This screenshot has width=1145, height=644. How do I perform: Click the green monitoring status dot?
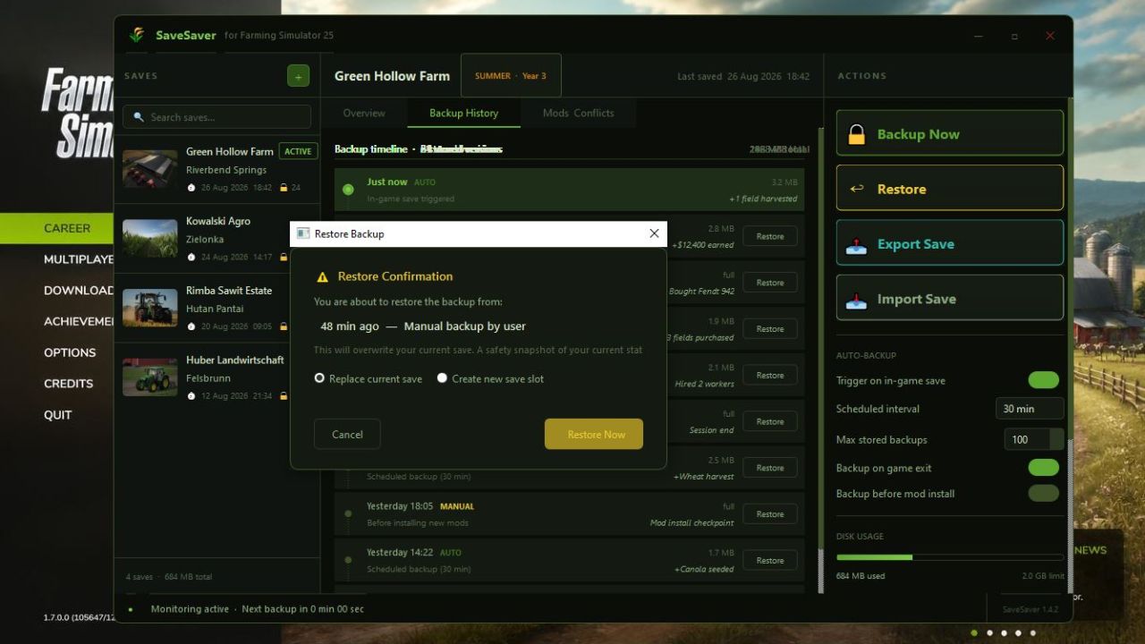click(131, 609)
